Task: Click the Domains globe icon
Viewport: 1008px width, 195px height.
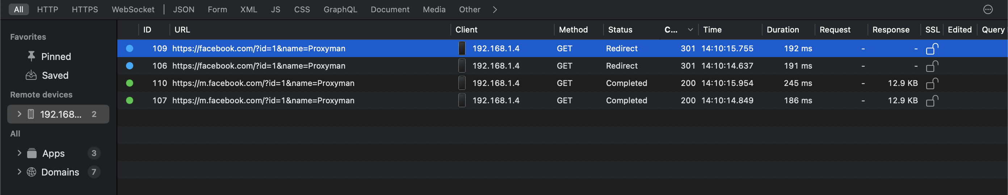Action: [x=31, y=172]
